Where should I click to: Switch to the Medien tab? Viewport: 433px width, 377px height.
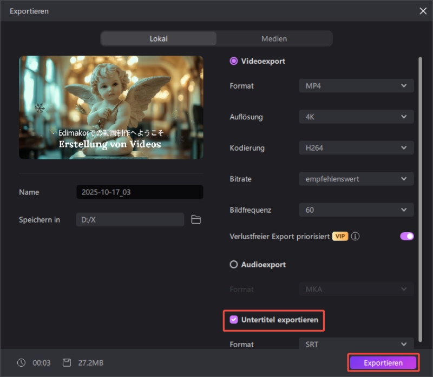click(x=274, y=39)
